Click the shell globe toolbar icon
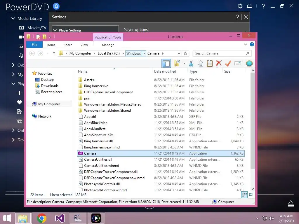 click(x=249, y=63)
